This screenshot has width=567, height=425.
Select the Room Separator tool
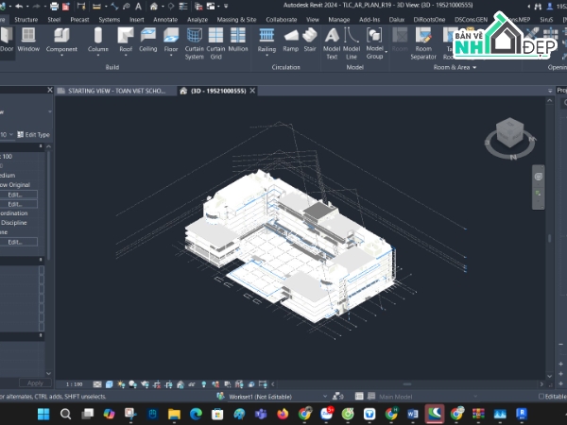pos(423,43)
